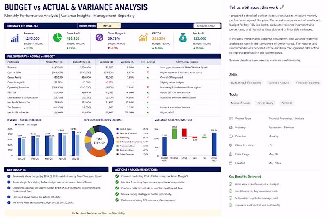This screenshot has width=327, height=218.
Task: Click the EBITDA growth chart icon
Action: click(143, 38)
